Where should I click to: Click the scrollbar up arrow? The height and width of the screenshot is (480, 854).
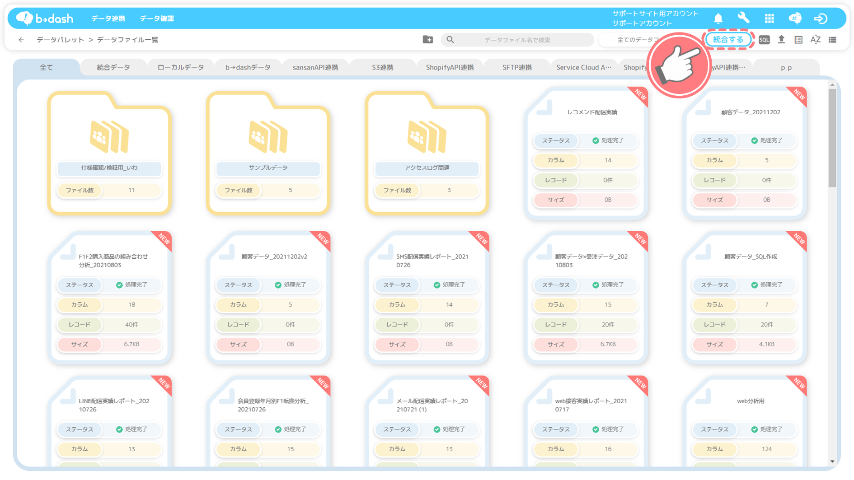(x=832, y=84)
